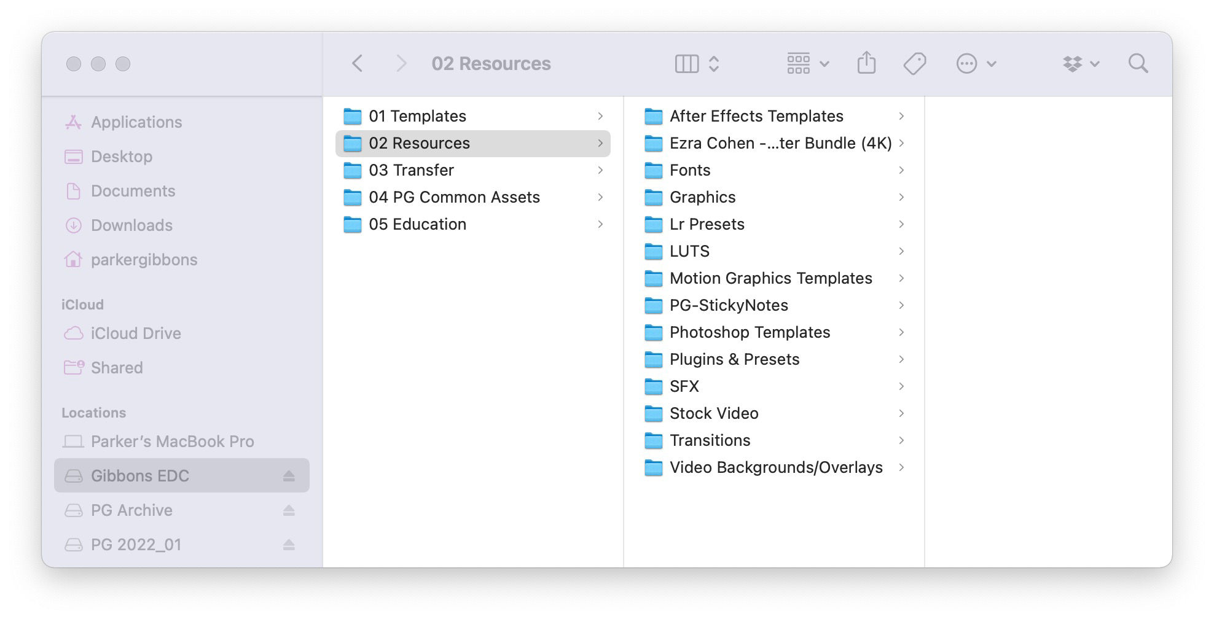Screen dimensions: 1214x619
Task: Open the Dropbox toolbar menu
Action: coord(1081,63)
